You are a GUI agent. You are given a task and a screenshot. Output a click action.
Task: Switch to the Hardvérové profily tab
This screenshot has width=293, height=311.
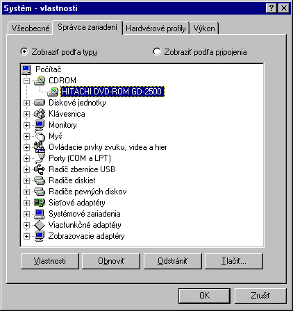[156, 28]
